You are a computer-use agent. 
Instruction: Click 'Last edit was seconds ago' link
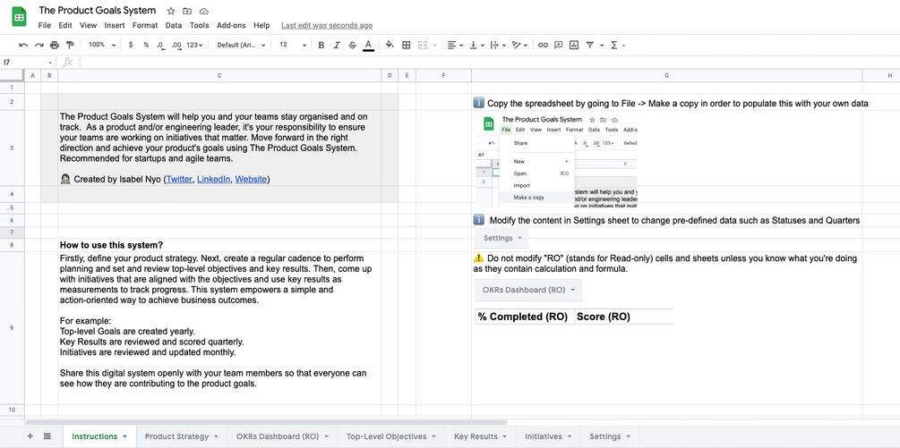[x=327, y=25]
